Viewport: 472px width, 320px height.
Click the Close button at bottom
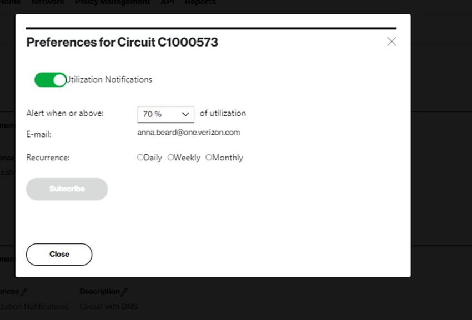coord(59,255)
